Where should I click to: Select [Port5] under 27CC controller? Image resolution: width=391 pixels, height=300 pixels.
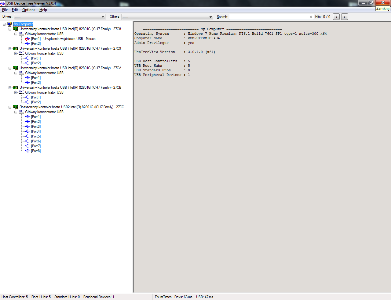point(36,136)
